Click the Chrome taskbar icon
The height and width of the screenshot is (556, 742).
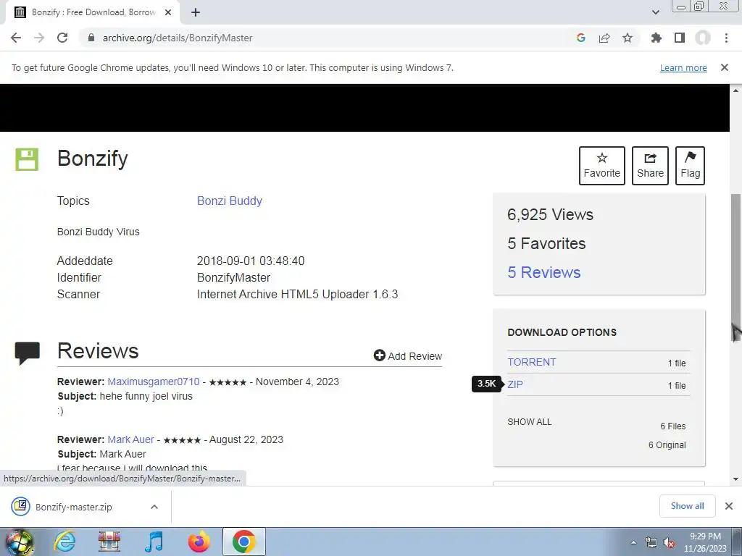[x=243, y=542]
